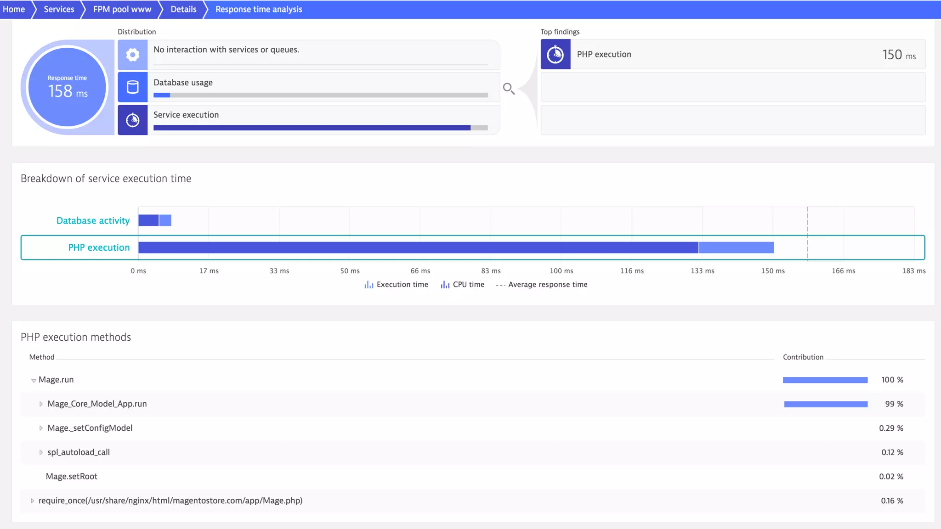
Task: Expand the require_once Mage.php row
Action: pos(32,501)
